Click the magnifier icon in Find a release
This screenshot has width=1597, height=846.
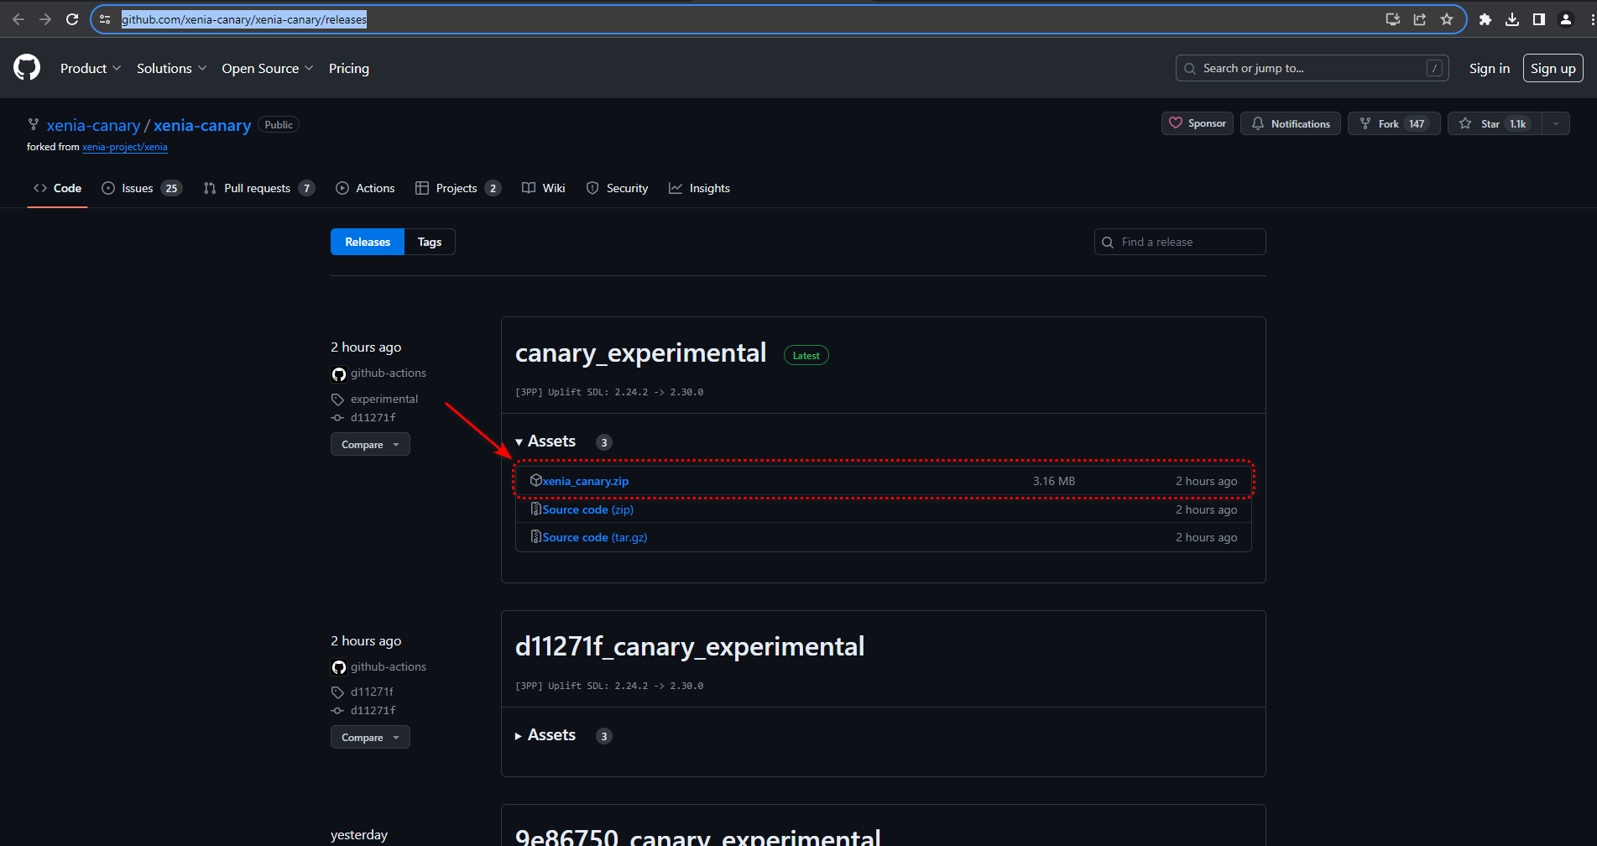(1108, 242)
